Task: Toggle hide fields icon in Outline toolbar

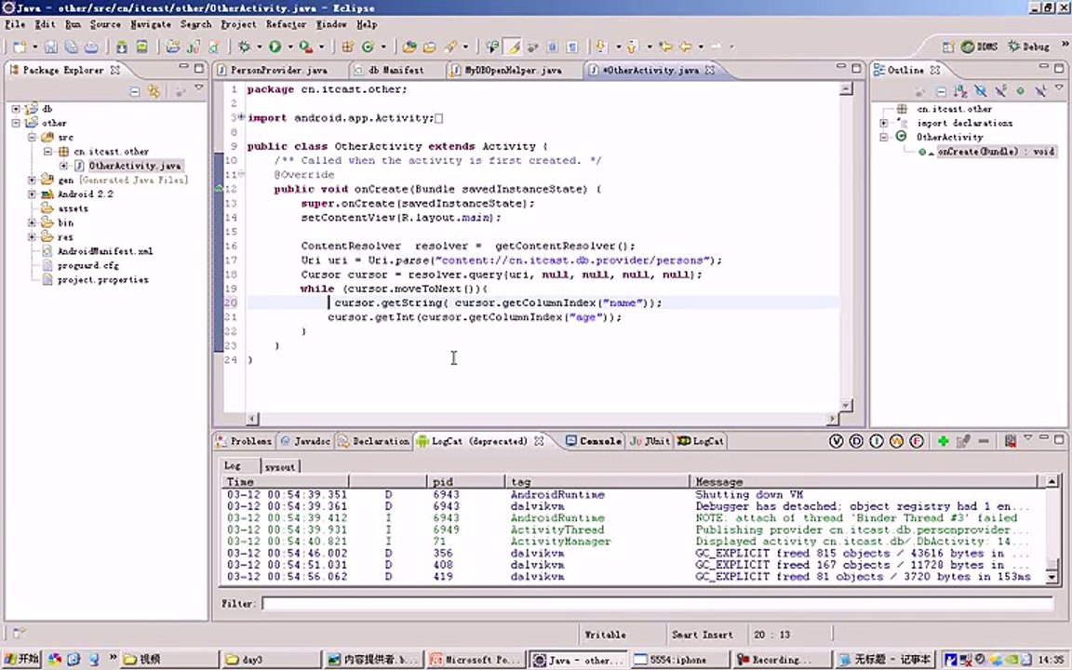Action: [x=981, y=91]
